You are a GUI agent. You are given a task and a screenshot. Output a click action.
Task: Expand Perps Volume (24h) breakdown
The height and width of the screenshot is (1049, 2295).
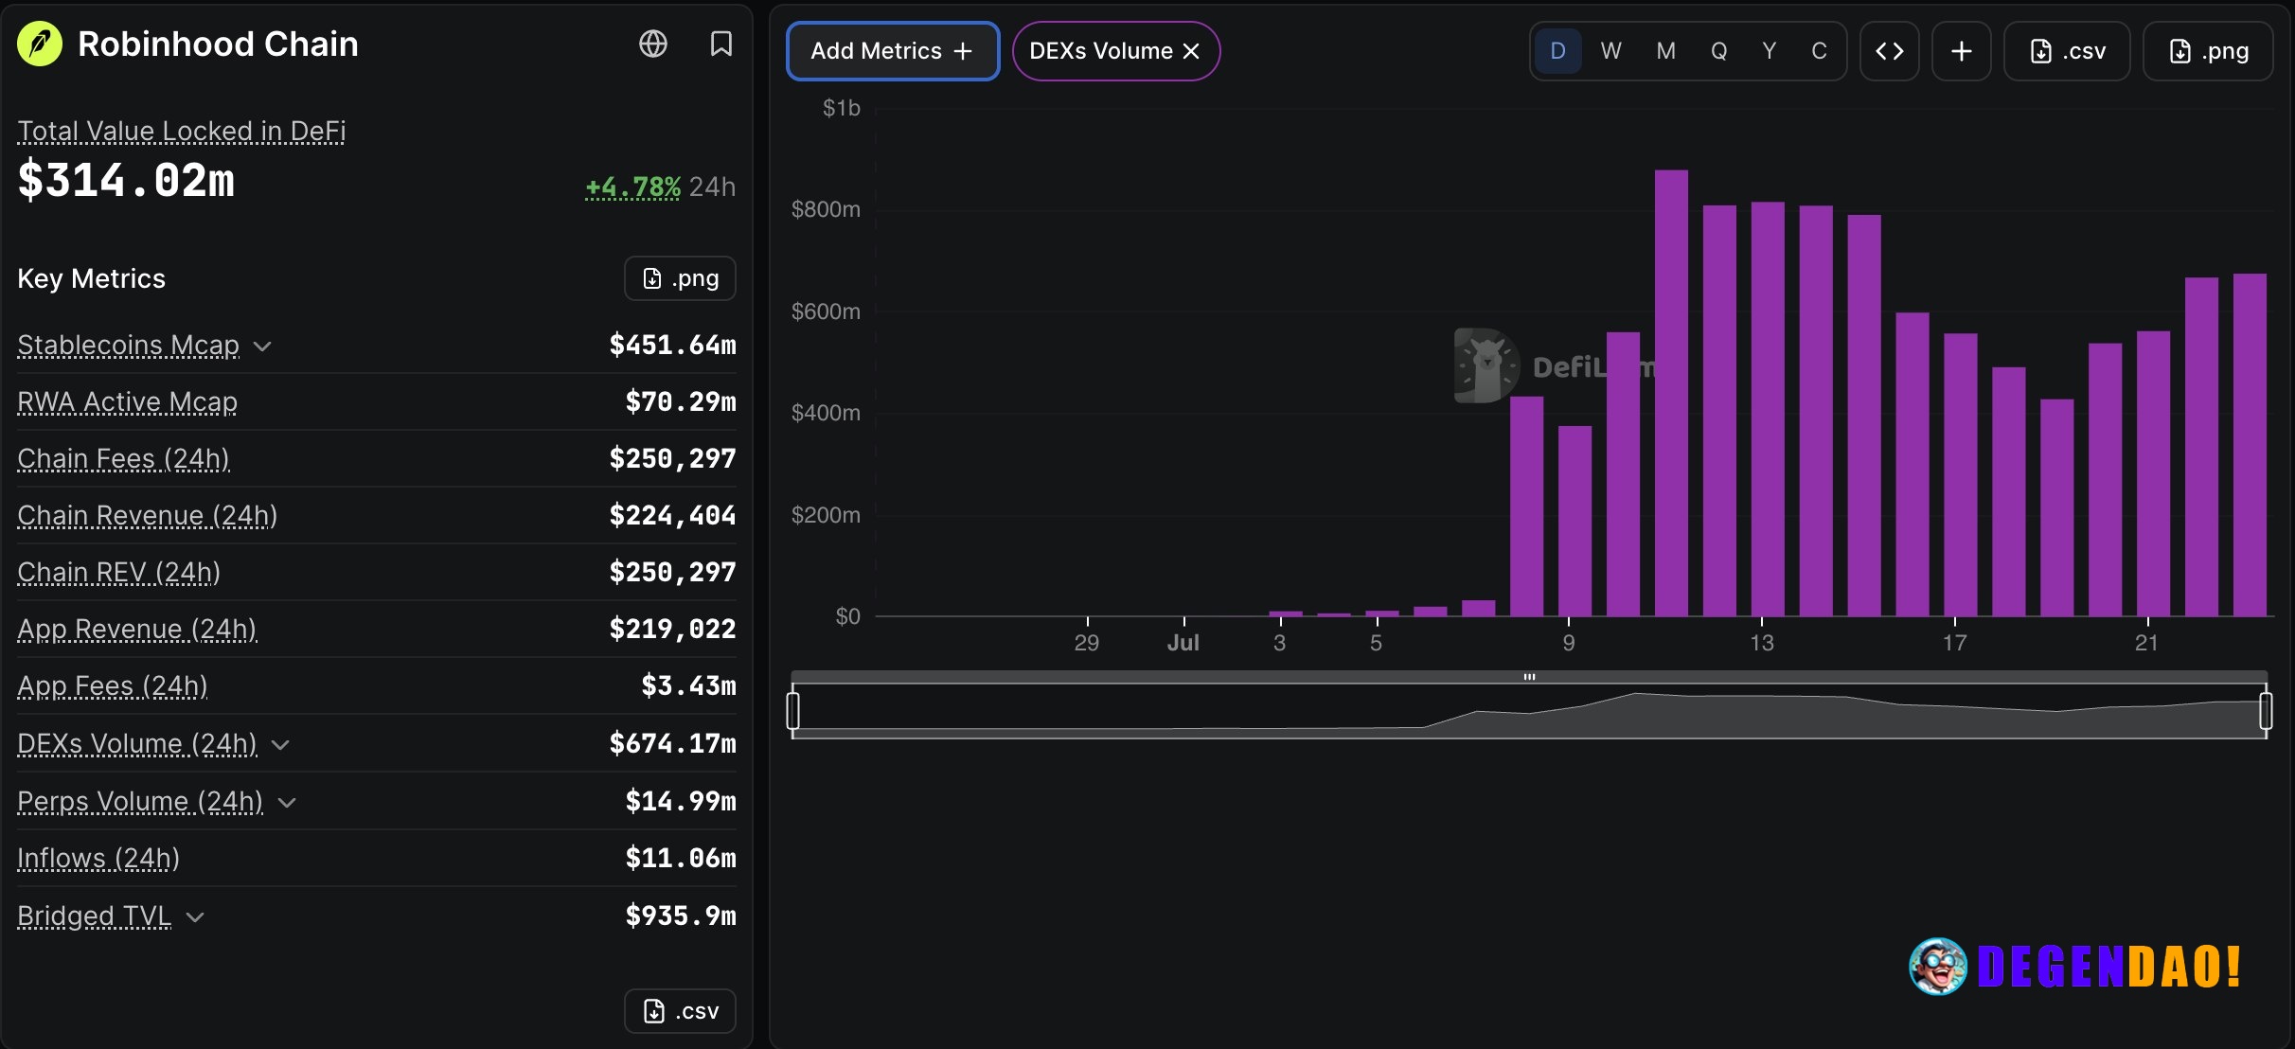coord(287,803)
